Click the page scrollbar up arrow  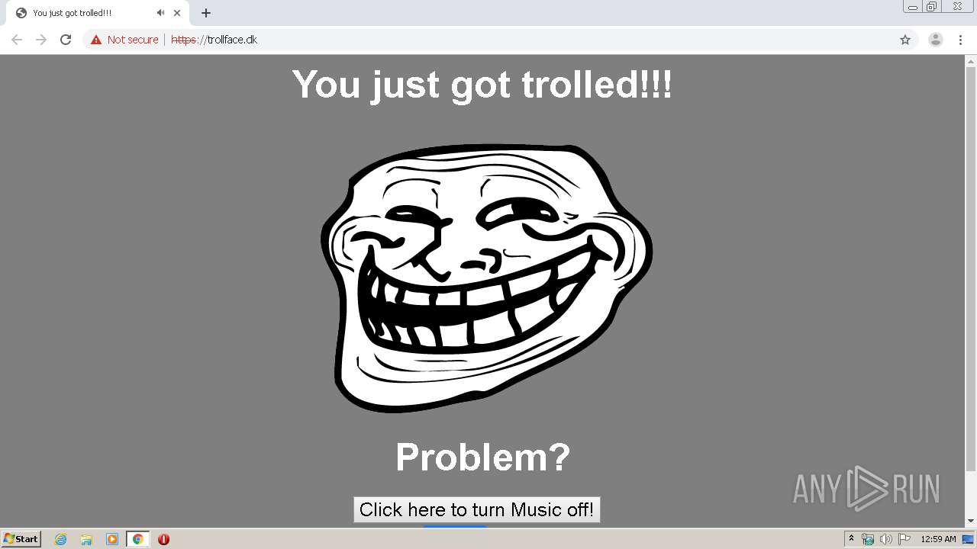click(971, 60)
